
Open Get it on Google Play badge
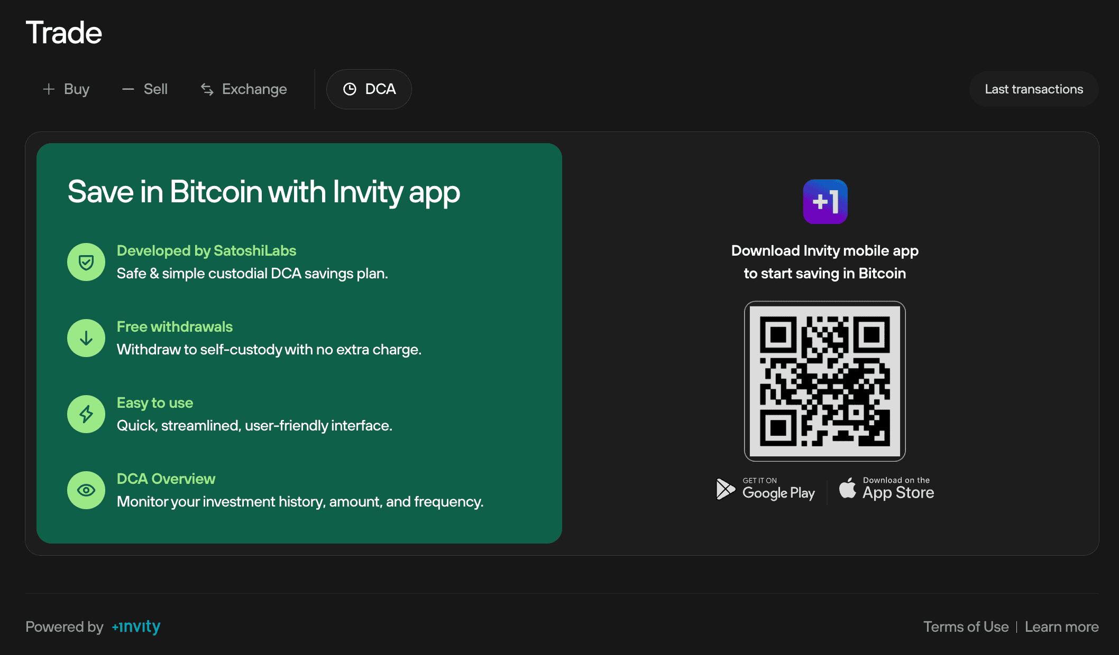point(766,490)
